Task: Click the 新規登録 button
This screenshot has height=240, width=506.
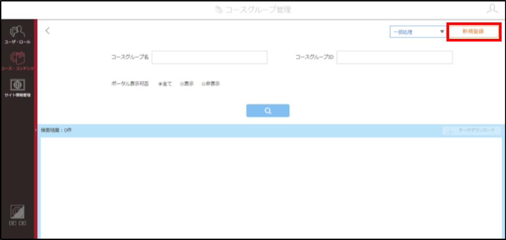Action: [x=474, y=32]
